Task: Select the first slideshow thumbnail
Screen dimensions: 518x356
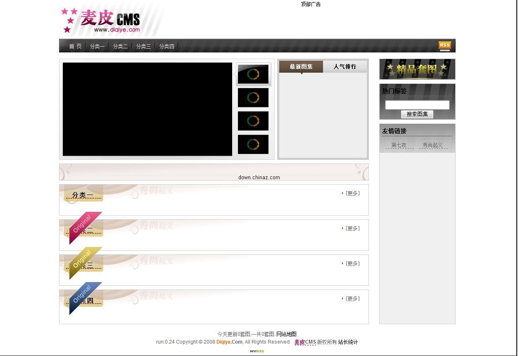Action: 253,74
